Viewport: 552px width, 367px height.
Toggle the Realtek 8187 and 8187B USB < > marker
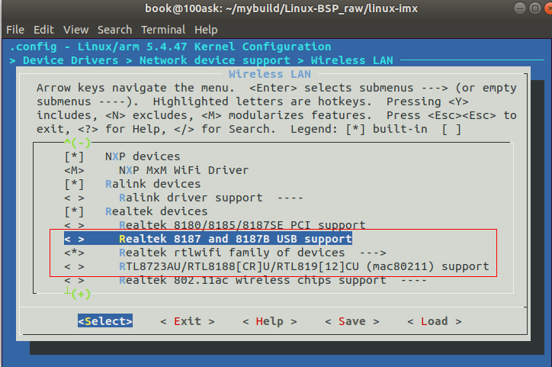tap(74, 239)
